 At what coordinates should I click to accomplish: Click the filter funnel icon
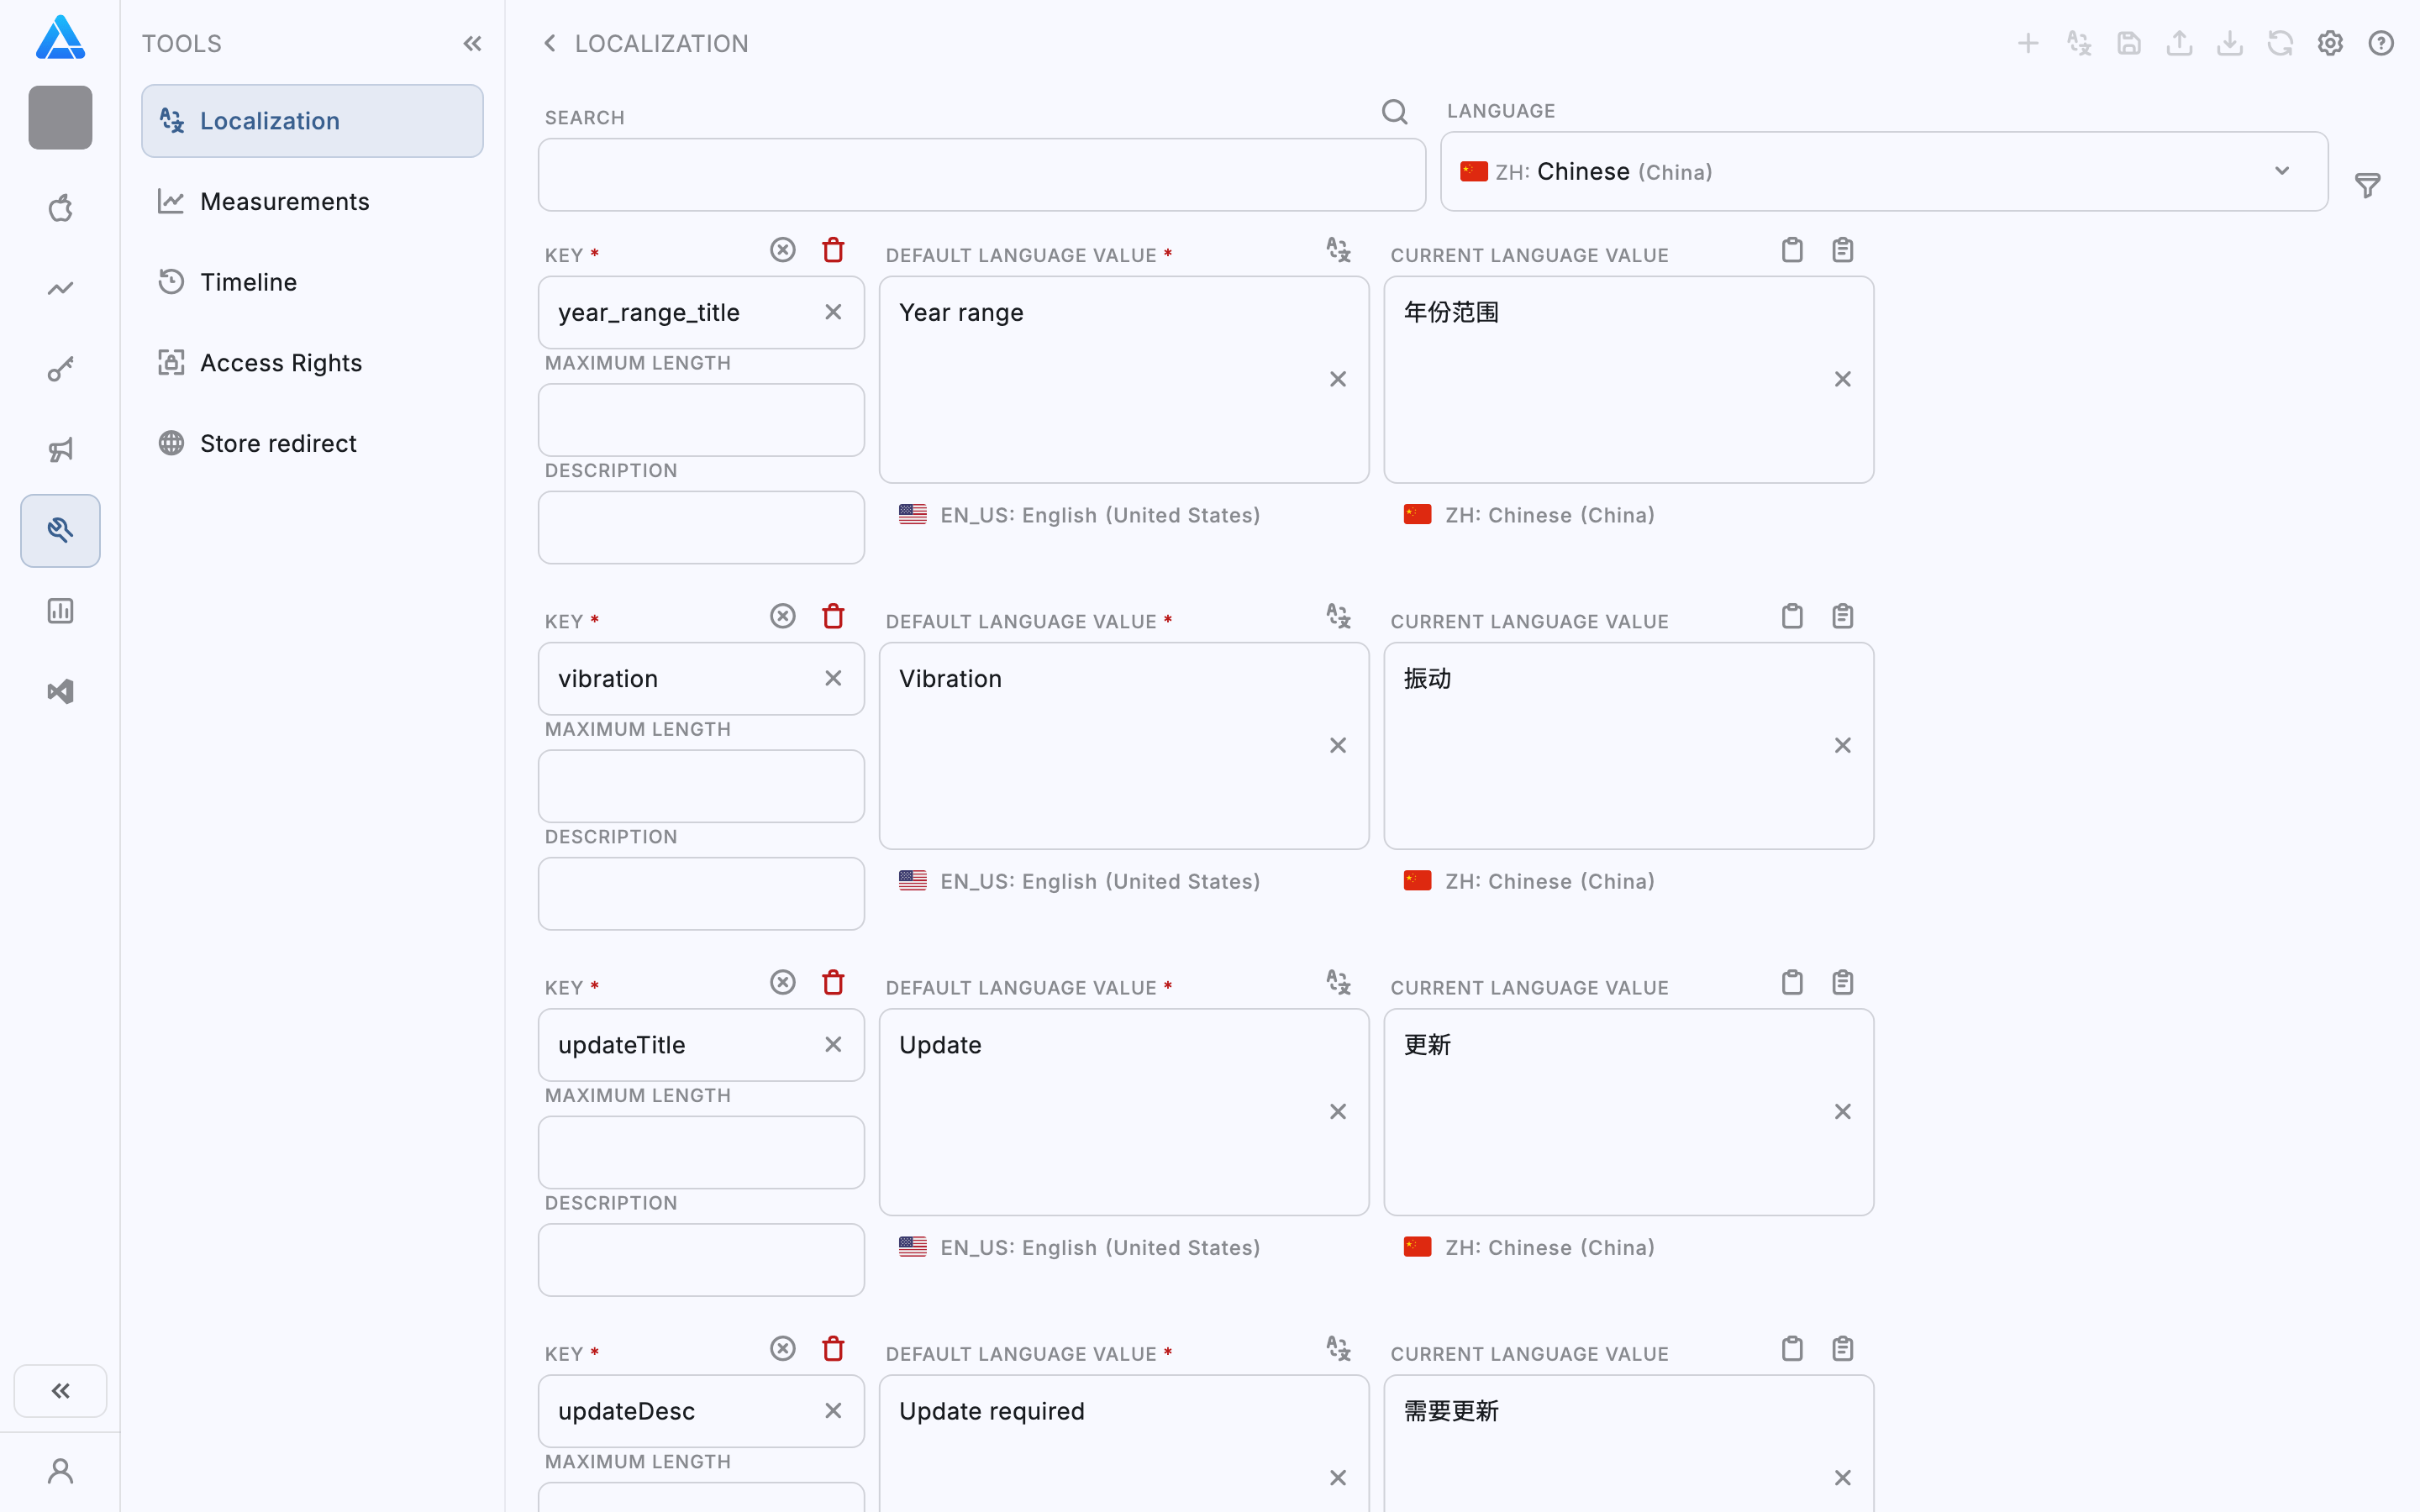coord(2367,185)
